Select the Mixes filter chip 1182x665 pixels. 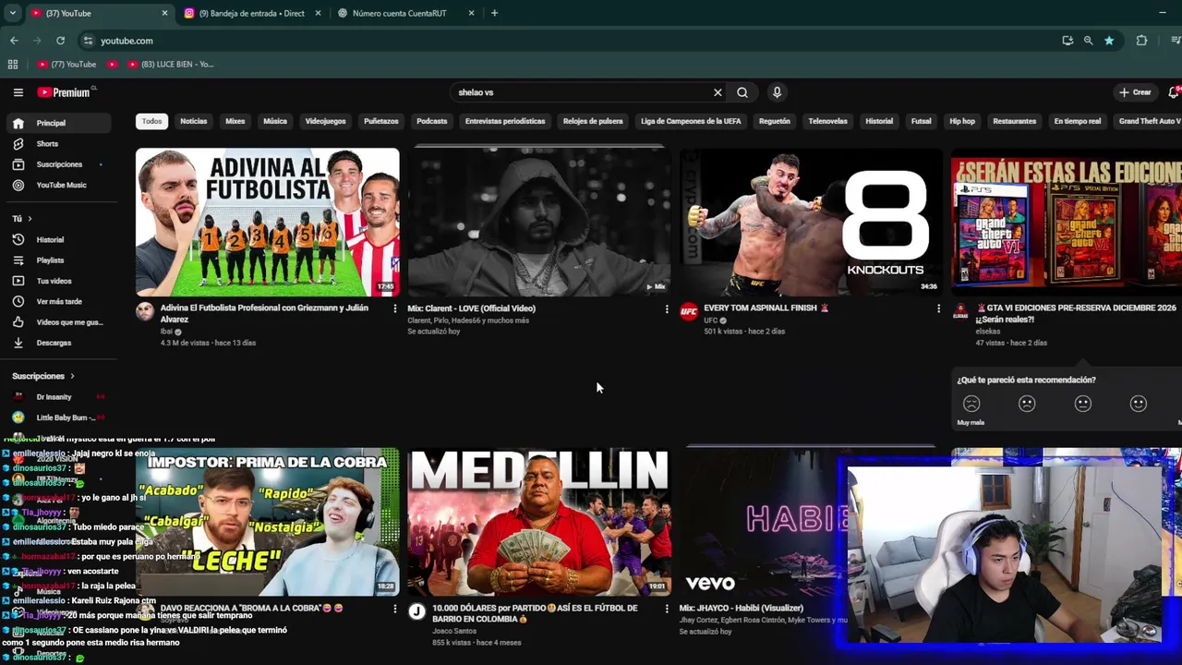click(235, 121)
